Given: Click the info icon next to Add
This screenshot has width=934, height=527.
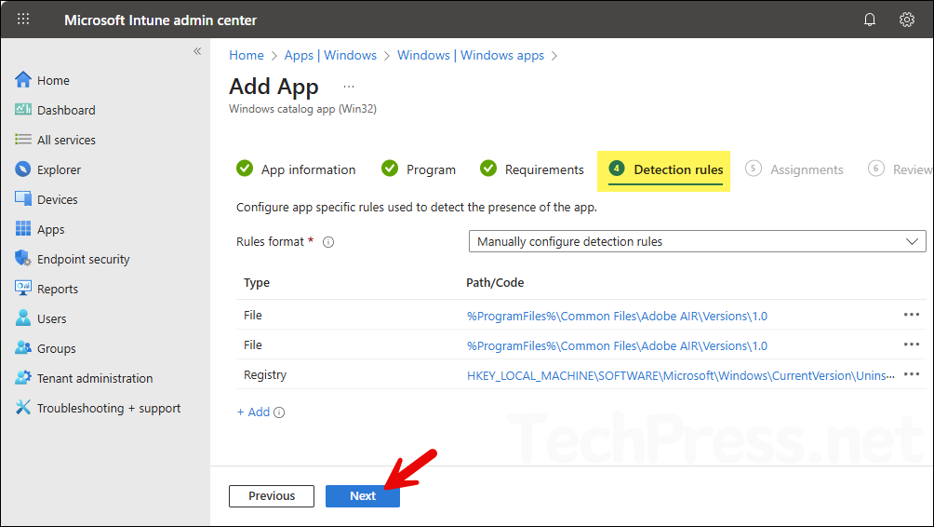Looking at the screenshot, I should tap(279, 412).
